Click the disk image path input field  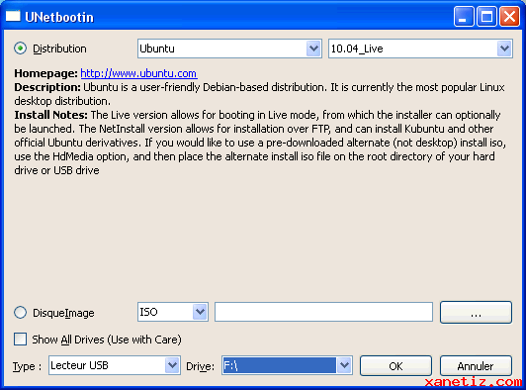coord(323,312)
